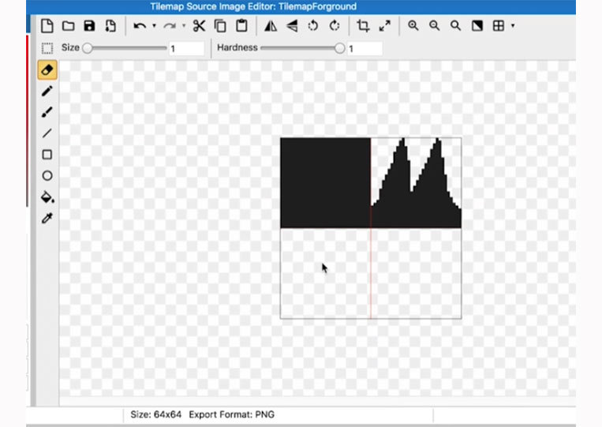Select the Color picker eyedropper tool

pos(47,218)
